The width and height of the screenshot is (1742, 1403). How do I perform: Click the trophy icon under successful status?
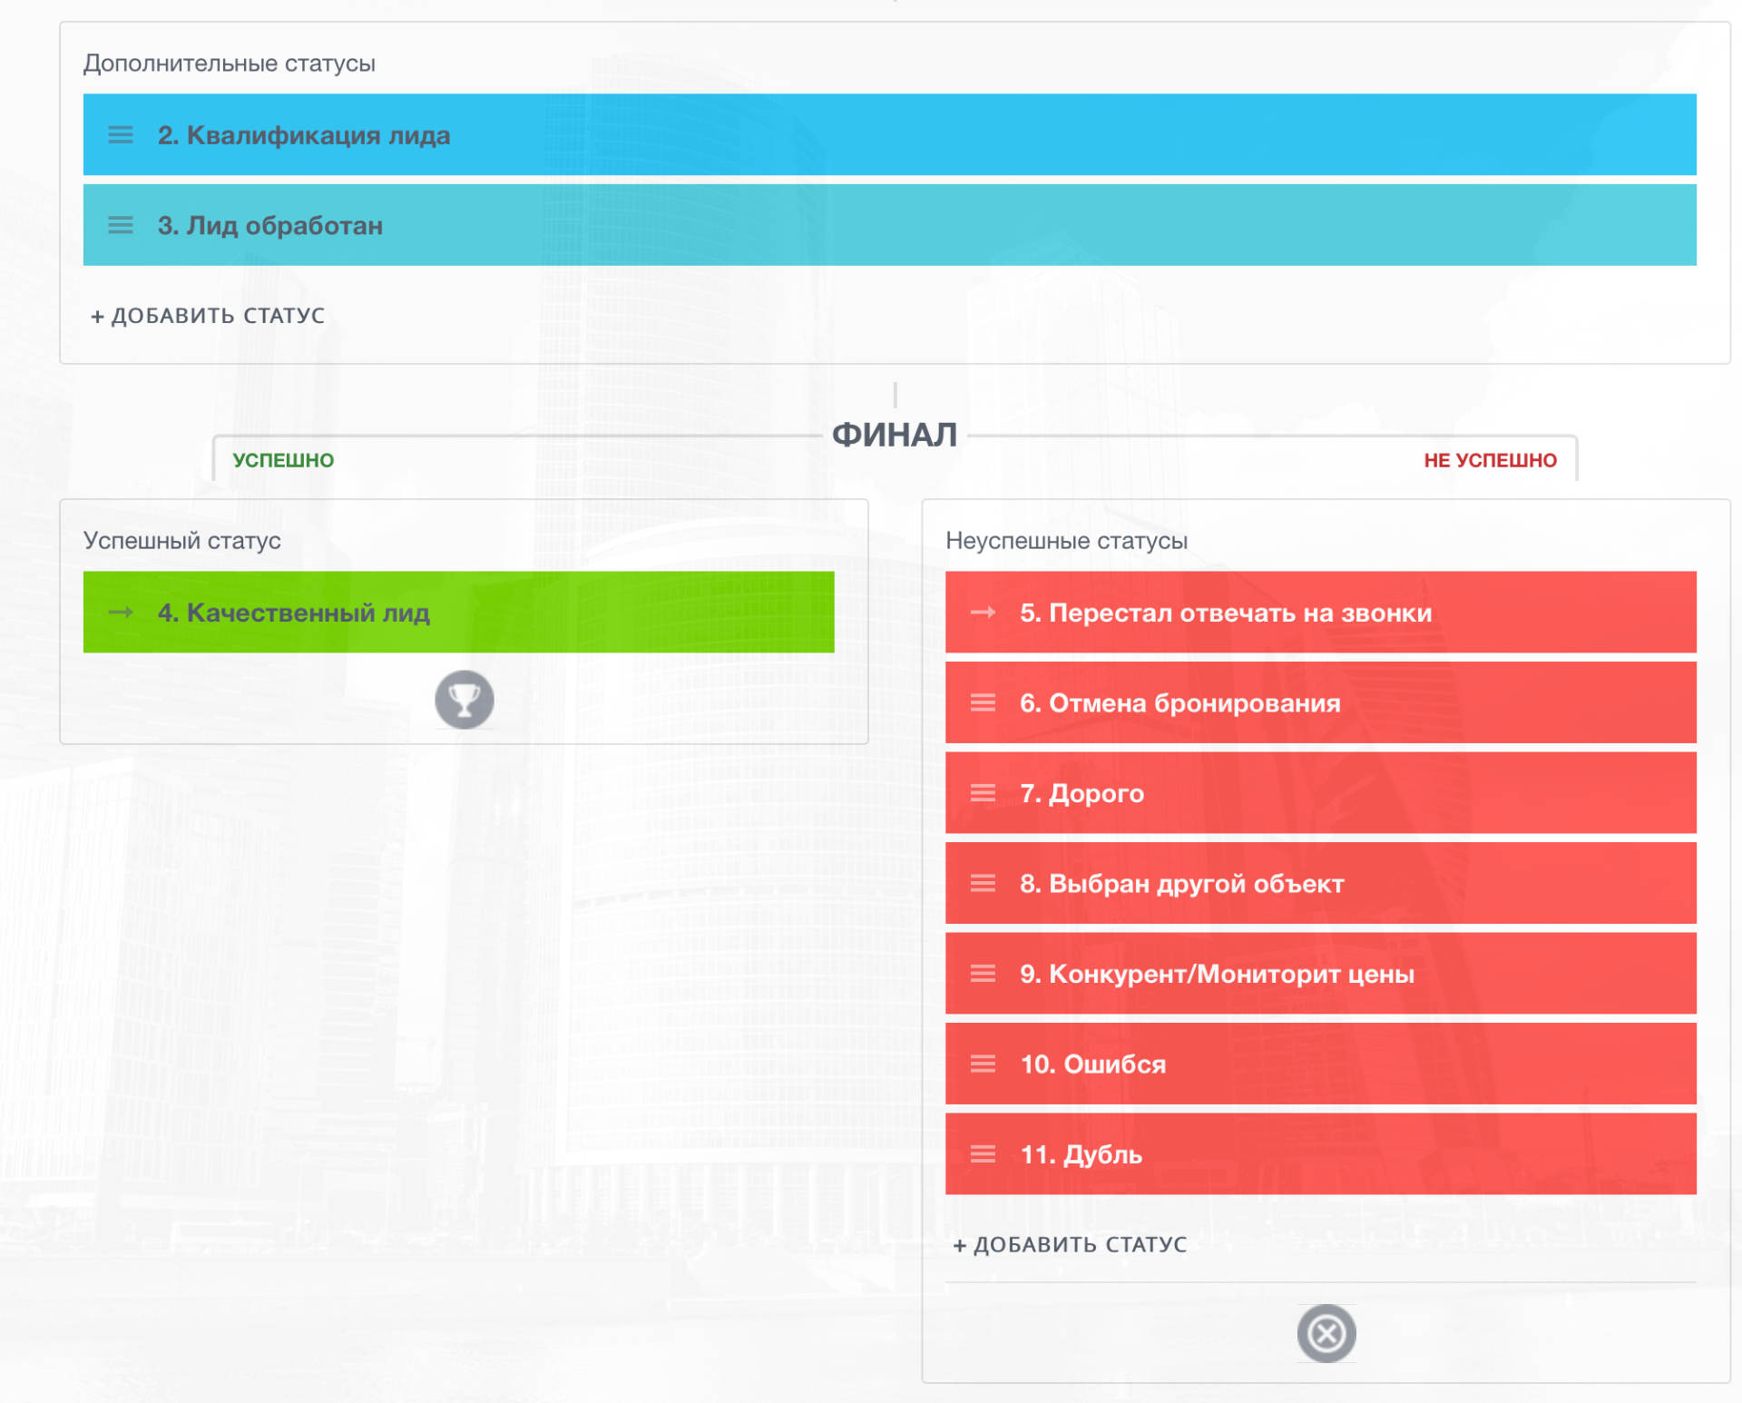[464, 700]
